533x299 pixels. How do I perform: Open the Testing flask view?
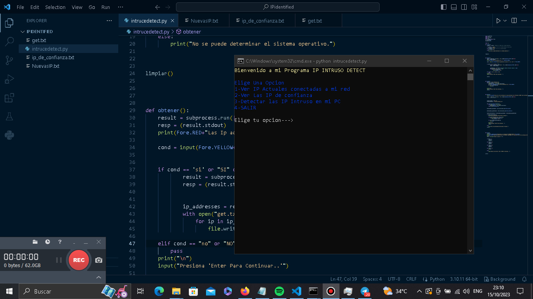coord(9,116)
